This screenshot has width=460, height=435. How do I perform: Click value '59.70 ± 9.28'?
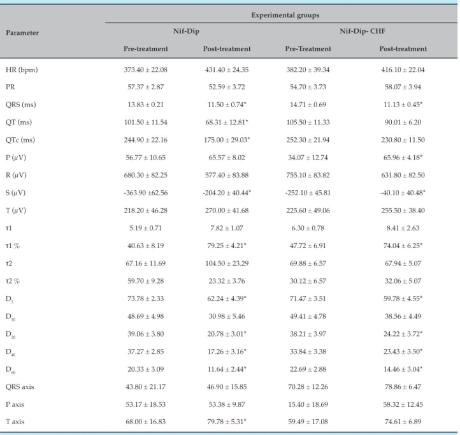click(145, 281)
